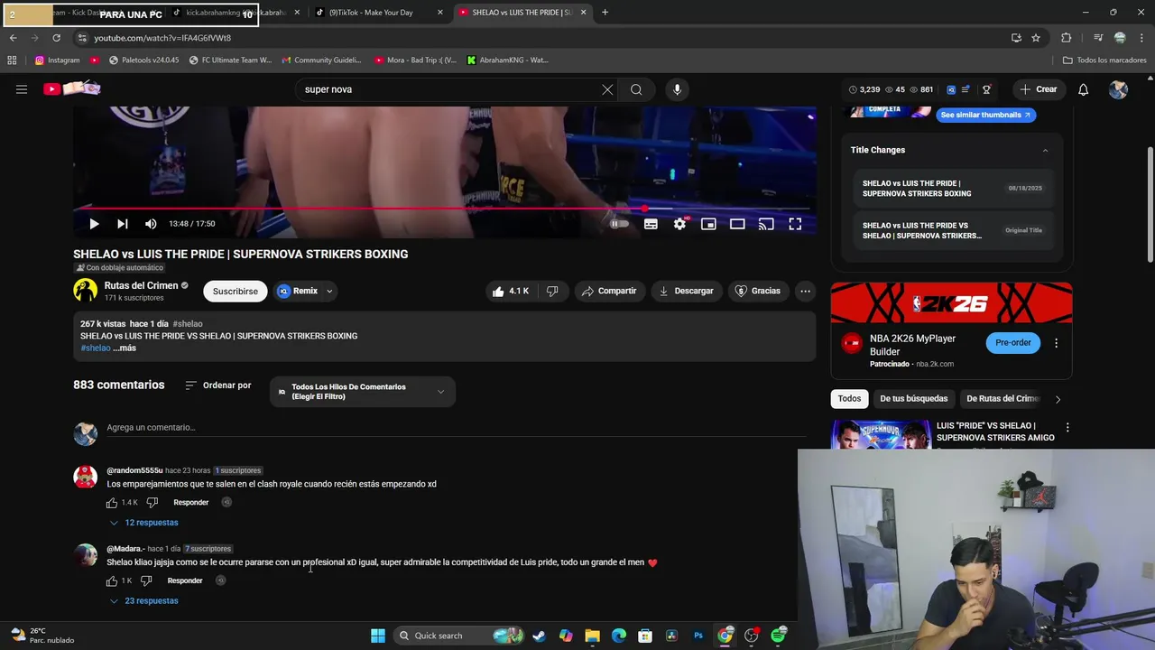
Task: Open the player settings gear
Action: tap(679, 224)
